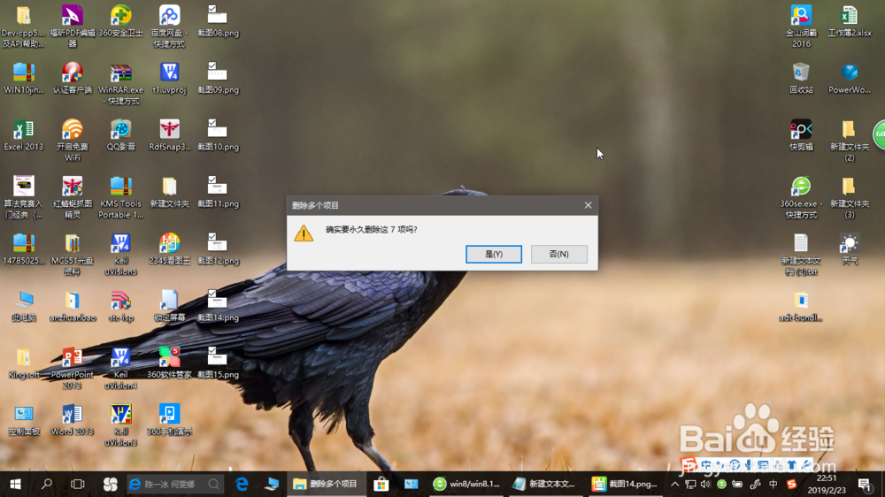Viewport: 885px width, 497px height.
Task: Select the QQ影音 desktop icon
Action: 120,134
